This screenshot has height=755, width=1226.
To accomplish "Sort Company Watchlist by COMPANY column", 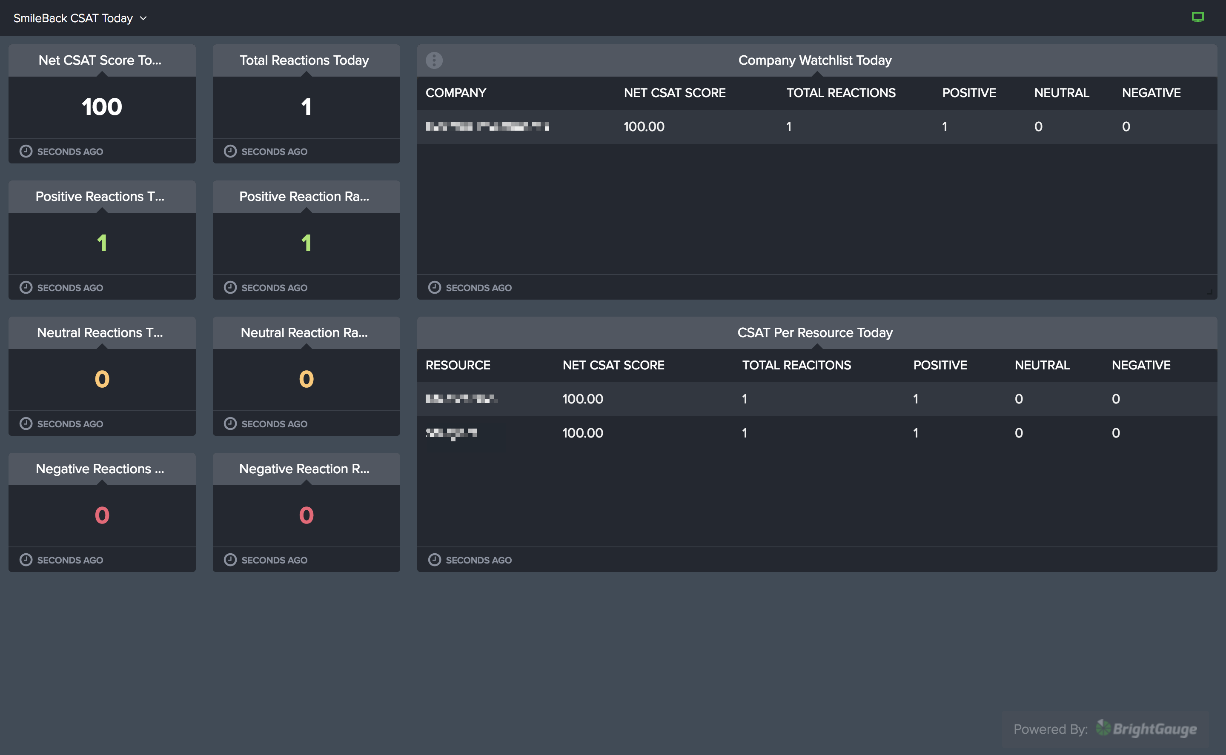I will pos(456,93).
